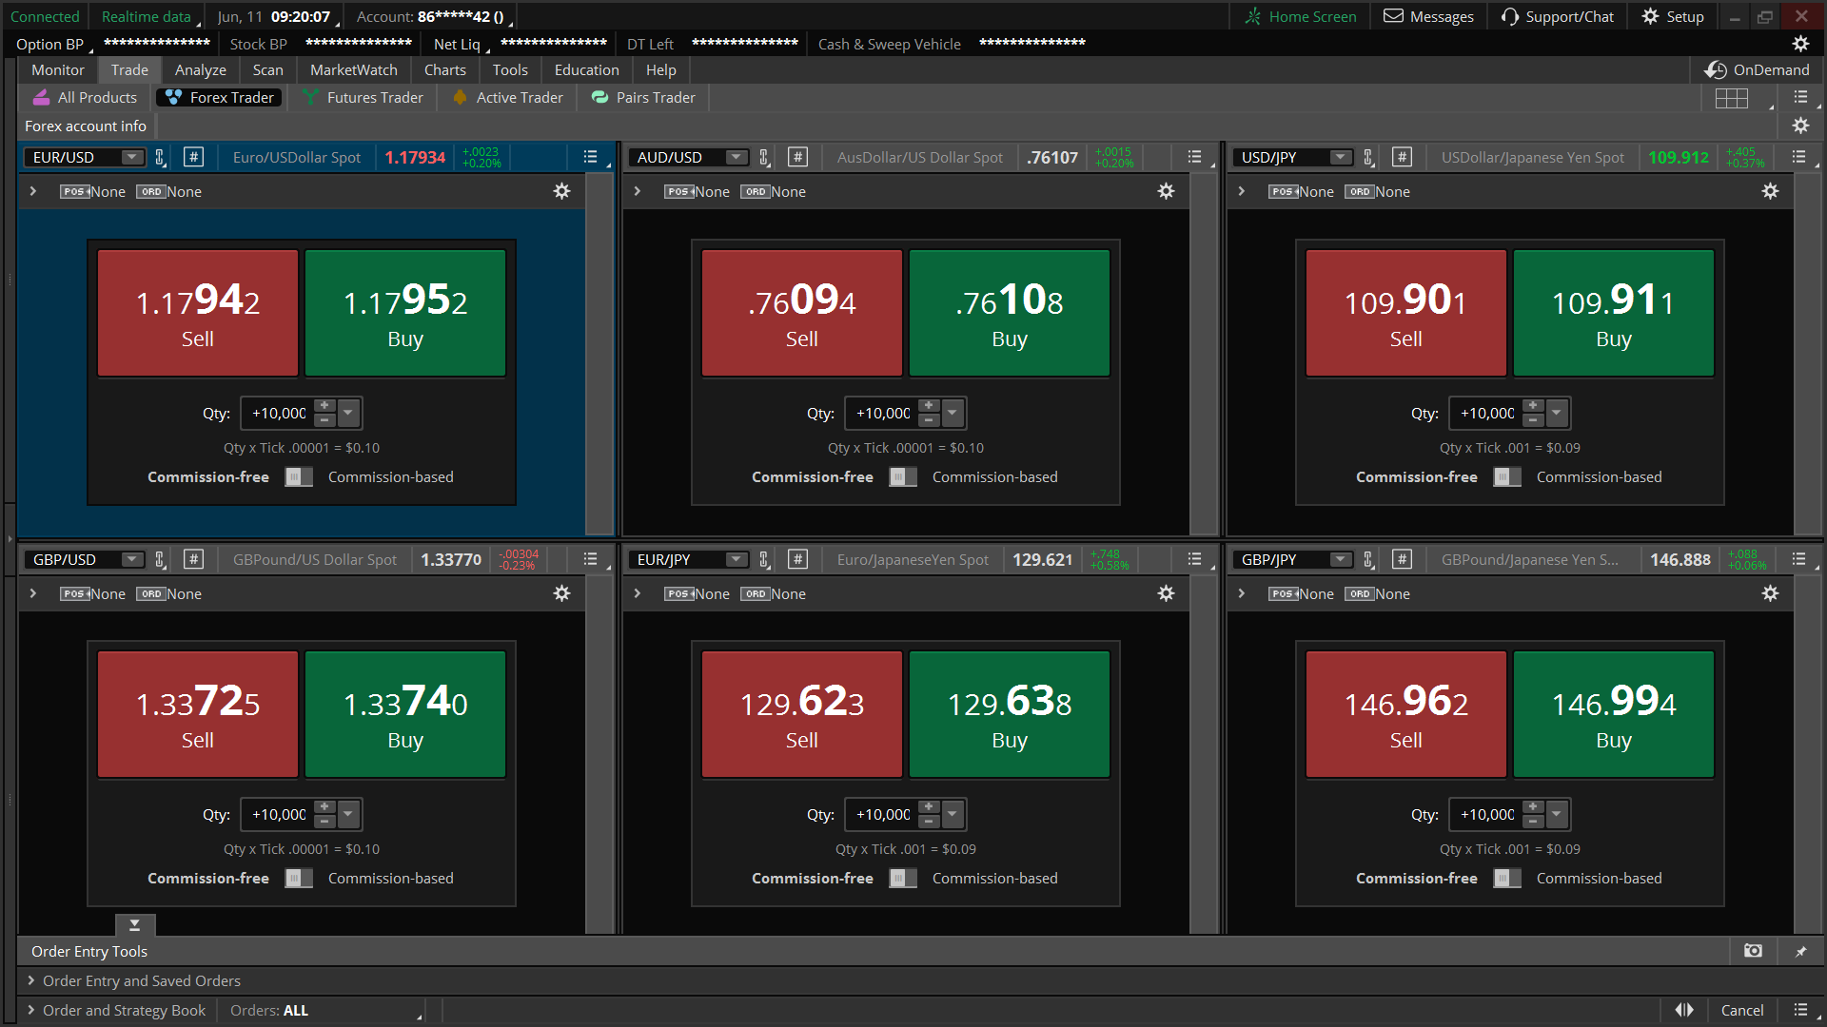The image size is (1827, 1027).
Task: Sell EUR/USD at 1.17942
Action: pyautogui.click(x=198, y=313)
